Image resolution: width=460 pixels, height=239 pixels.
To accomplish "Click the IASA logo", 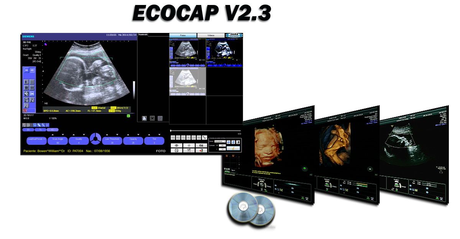I will point(234,35).
